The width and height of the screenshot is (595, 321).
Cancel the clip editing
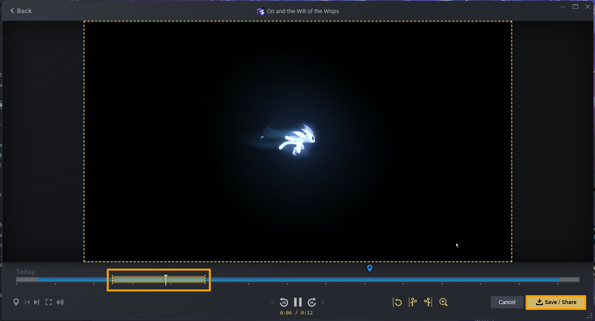click(x=507, y=302)
